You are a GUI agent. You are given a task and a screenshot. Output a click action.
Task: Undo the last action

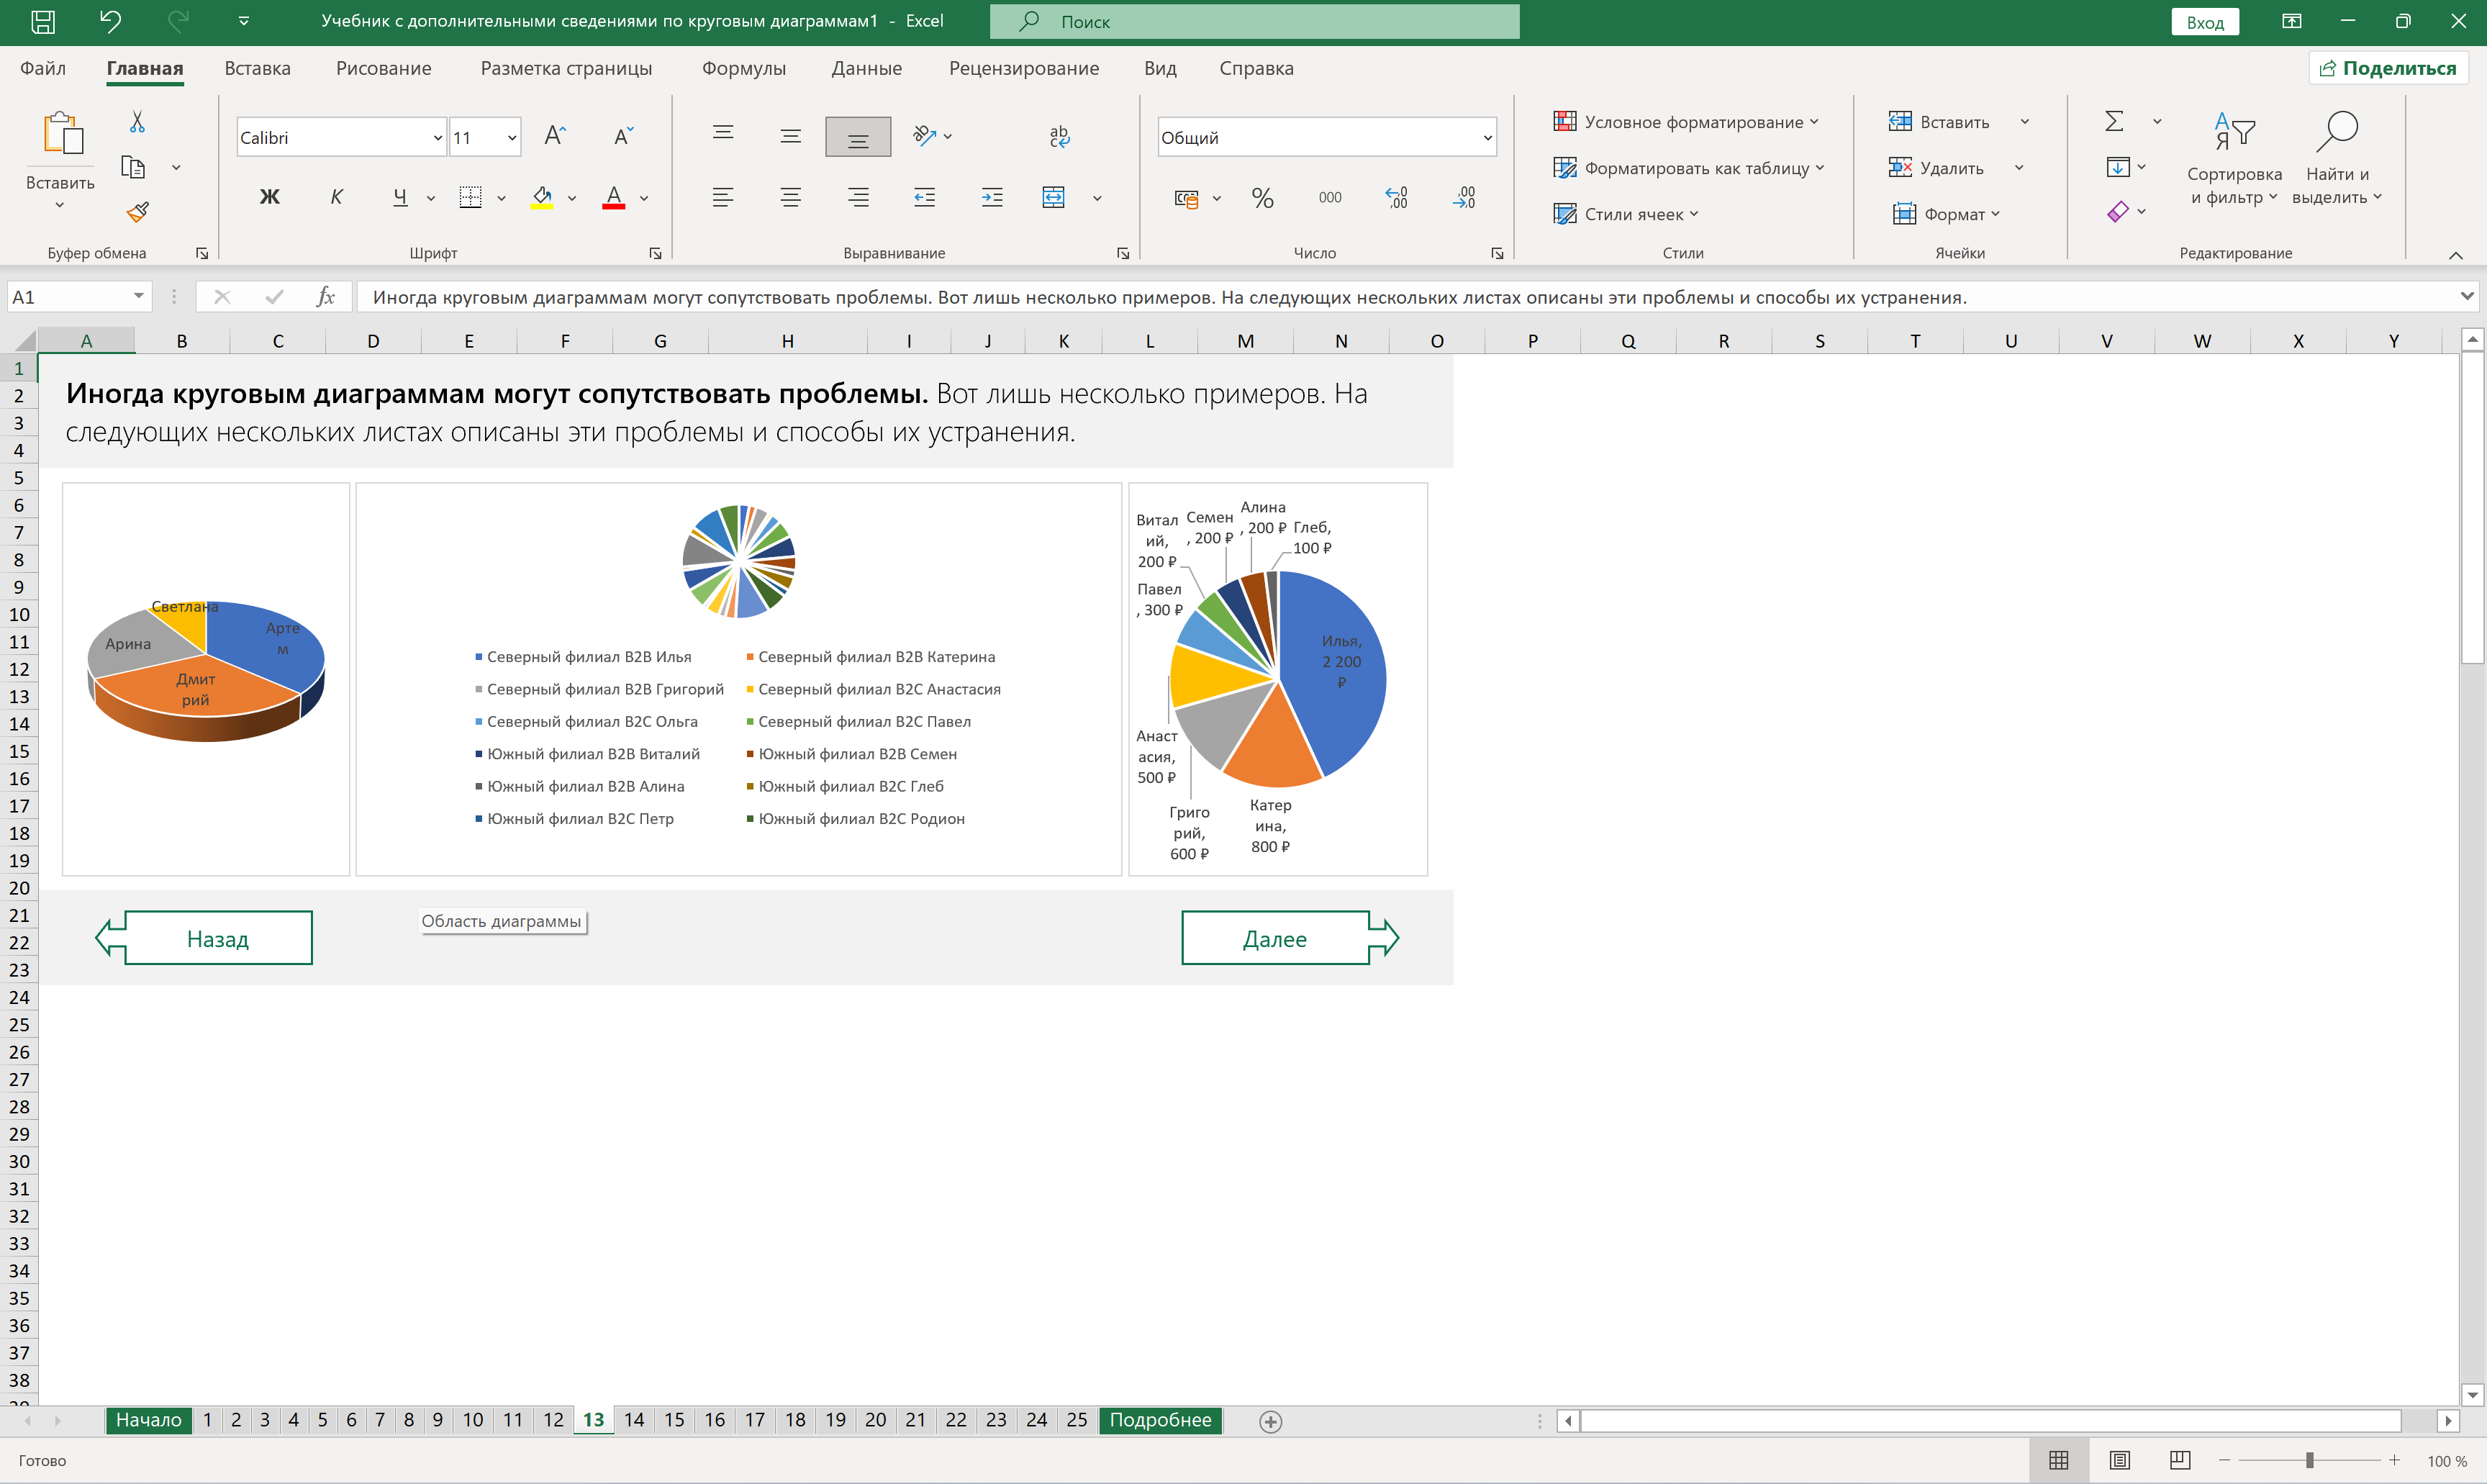[x=110, y=21]
